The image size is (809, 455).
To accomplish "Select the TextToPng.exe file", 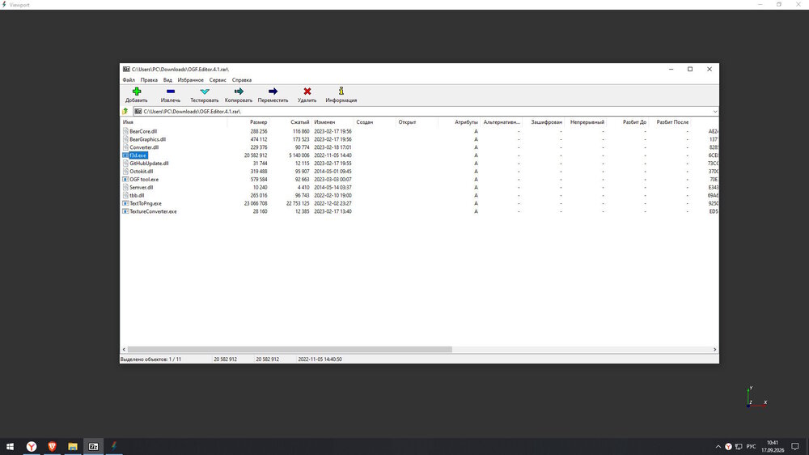I will point(146,203).
